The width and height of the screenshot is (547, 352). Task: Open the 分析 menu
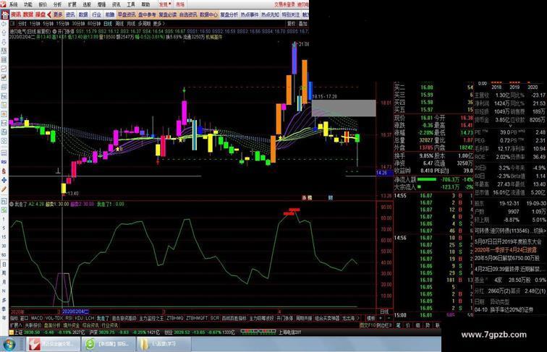tap(57, 4)
